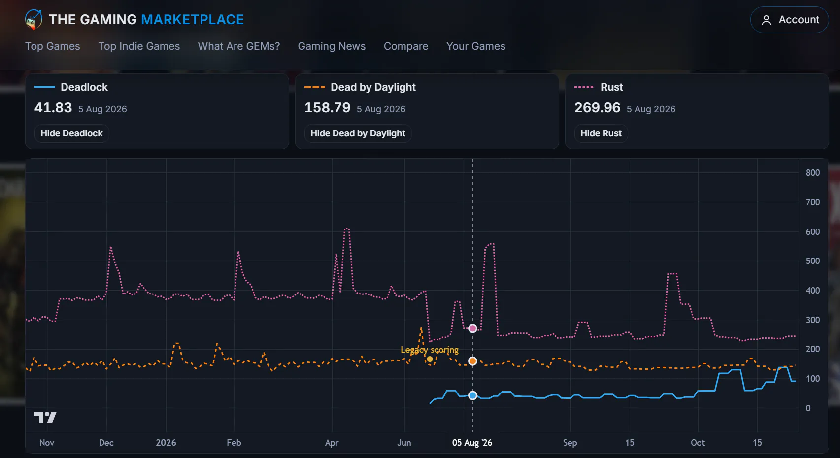This screenshot has height=458, width=840.
Task: Open What Are GEMs? page
Action: pos(239,46)
